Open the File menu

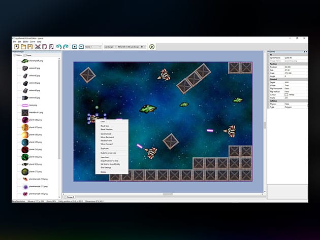click(x=14, y=42)
